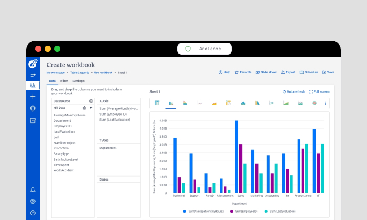Viewport: 367px width, 220px height.
Task: Click the Save button
Action: click(328, 72)
